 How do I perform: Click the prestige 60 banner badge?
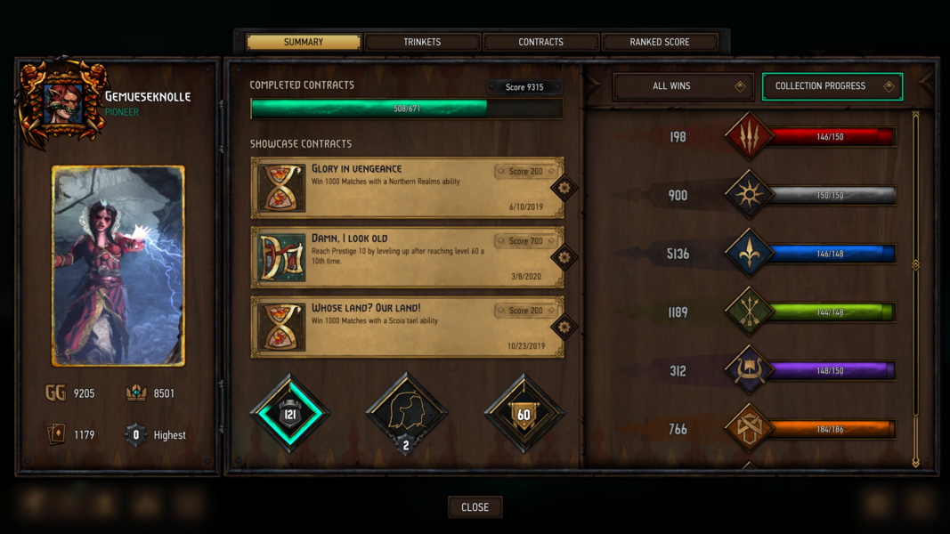pyautogui.click(x=524, y=414)
